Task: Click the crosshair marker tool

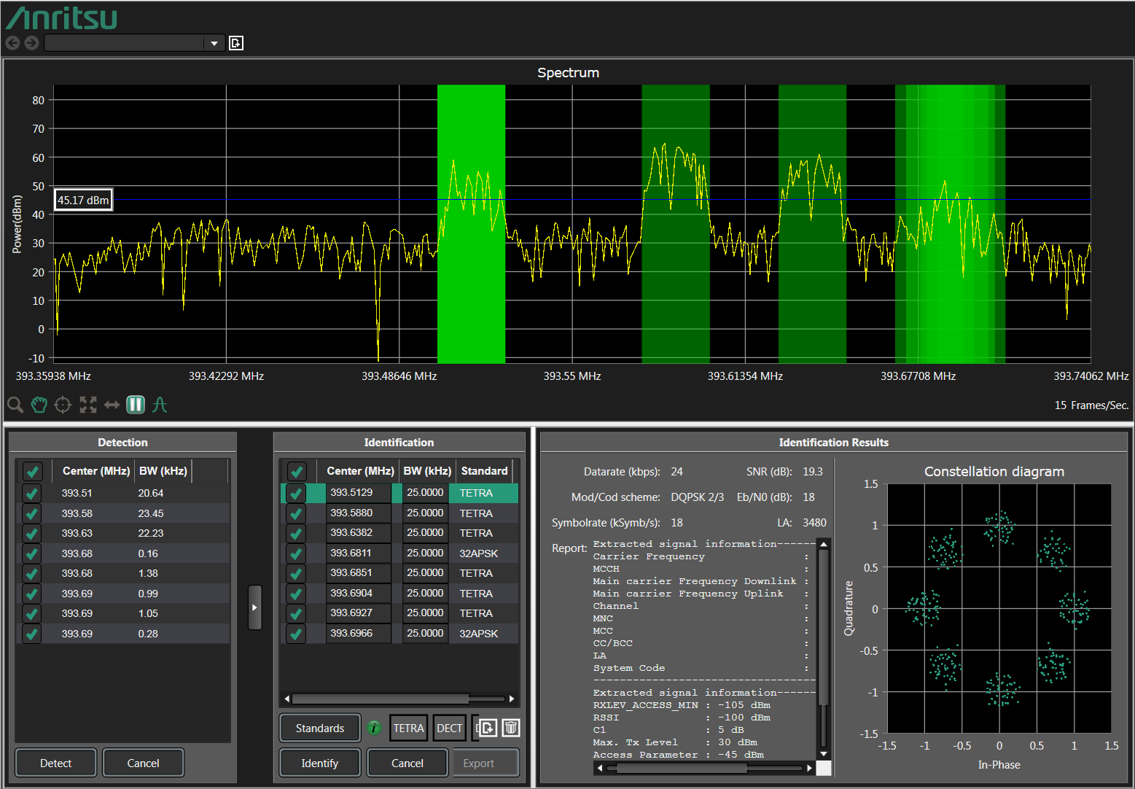Action: (x=63, y=405)
